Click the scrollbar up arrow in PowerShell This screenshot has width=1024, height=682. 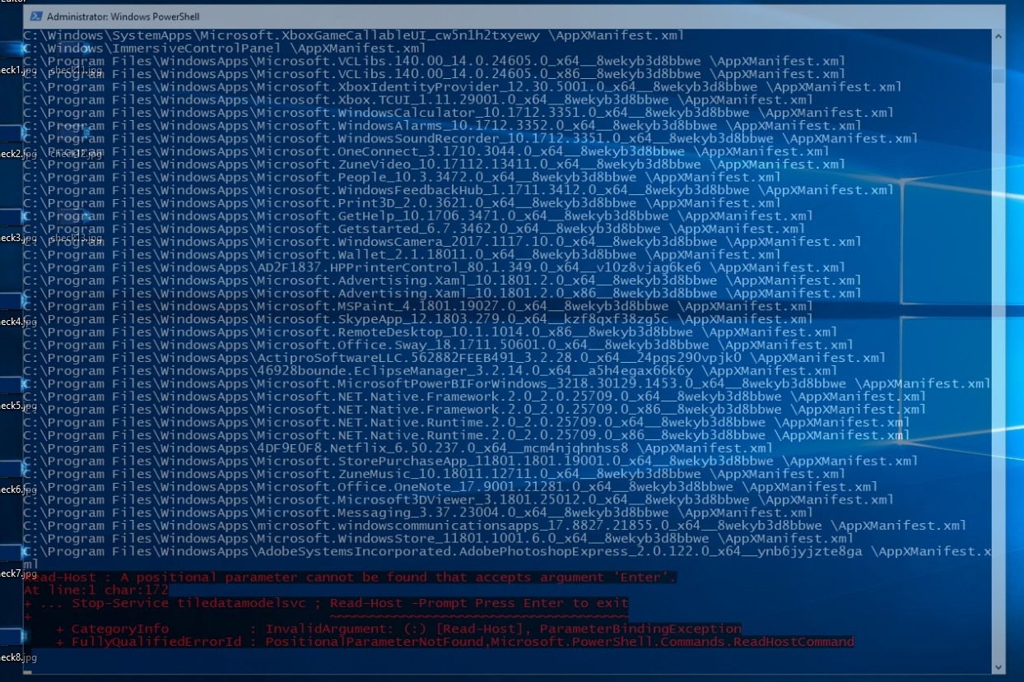point(998,37)
